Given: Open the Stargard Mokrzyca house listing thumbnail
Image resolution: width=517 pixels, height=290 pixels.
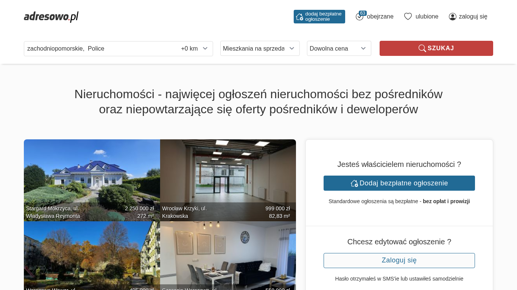Looking at the screenshot, I should tap(92, 180).
